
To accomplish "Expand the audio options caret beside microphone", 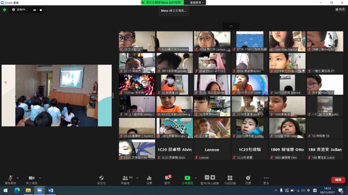I will pos(18,178).
